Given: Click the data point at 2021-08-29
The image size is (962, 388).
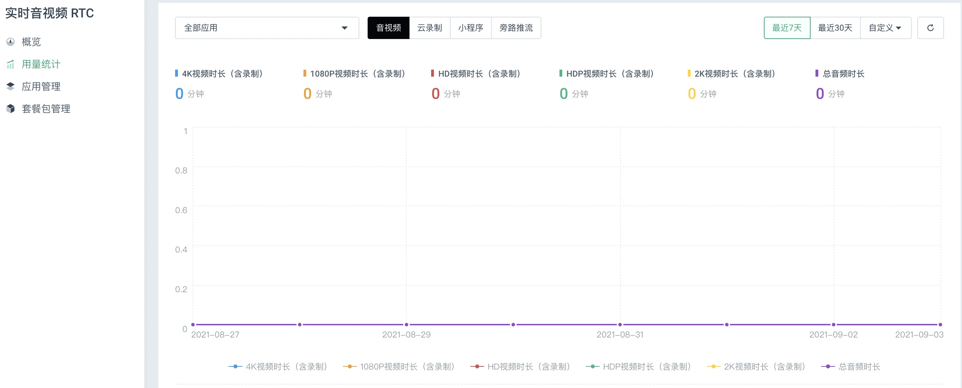Looking at the screenshot, I should click(x=406, y=325).
